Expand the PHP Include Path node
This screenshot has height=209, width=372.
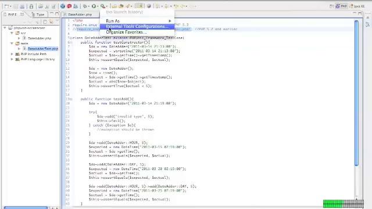point(12,54)
